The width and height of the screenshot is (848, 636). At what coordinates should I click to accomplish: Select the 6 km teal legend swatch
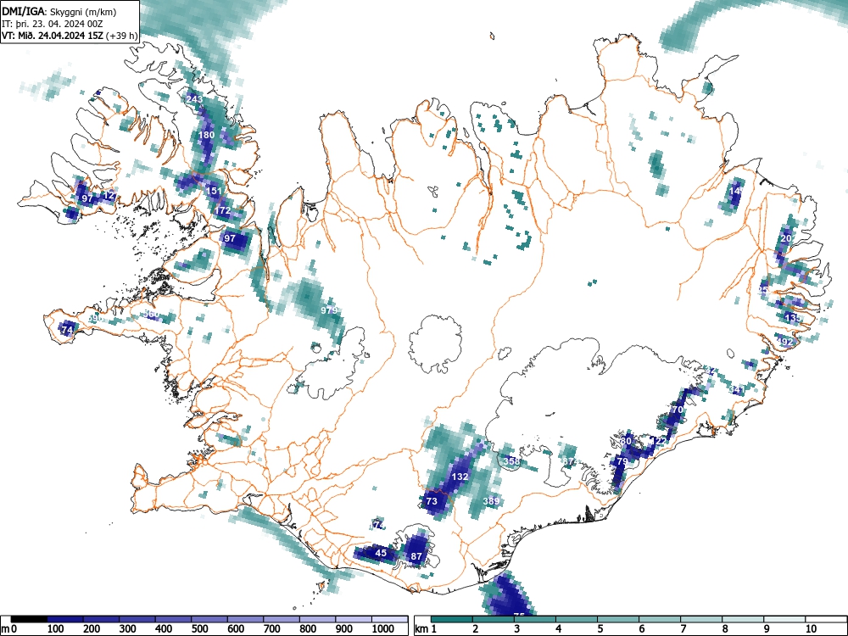pos(660,619)
